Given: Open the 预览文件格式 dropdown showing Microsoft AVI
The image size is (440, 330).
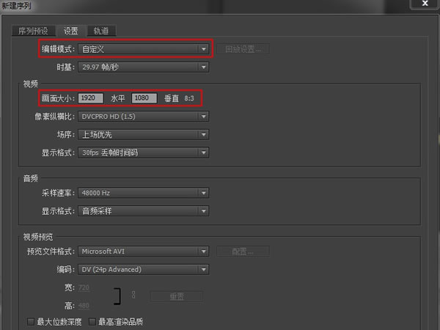Looking at the screenshot, I should click(144, 252).
